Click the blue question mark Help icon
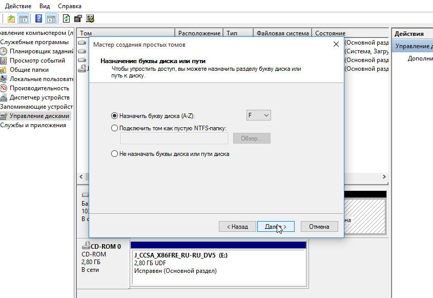Screen dimensions: 433x298 coord(38,19)
